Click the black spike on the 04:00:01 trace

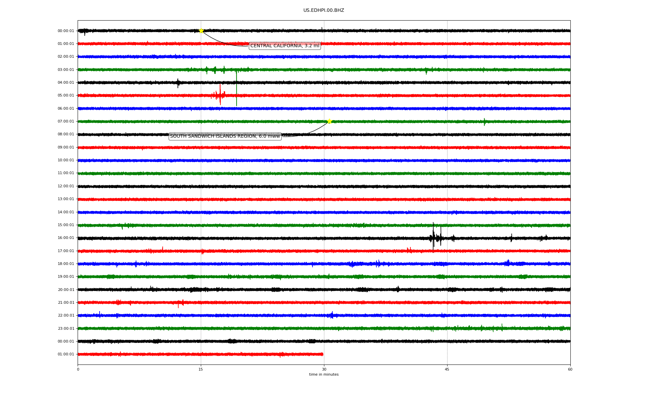(x=178, y=83)
